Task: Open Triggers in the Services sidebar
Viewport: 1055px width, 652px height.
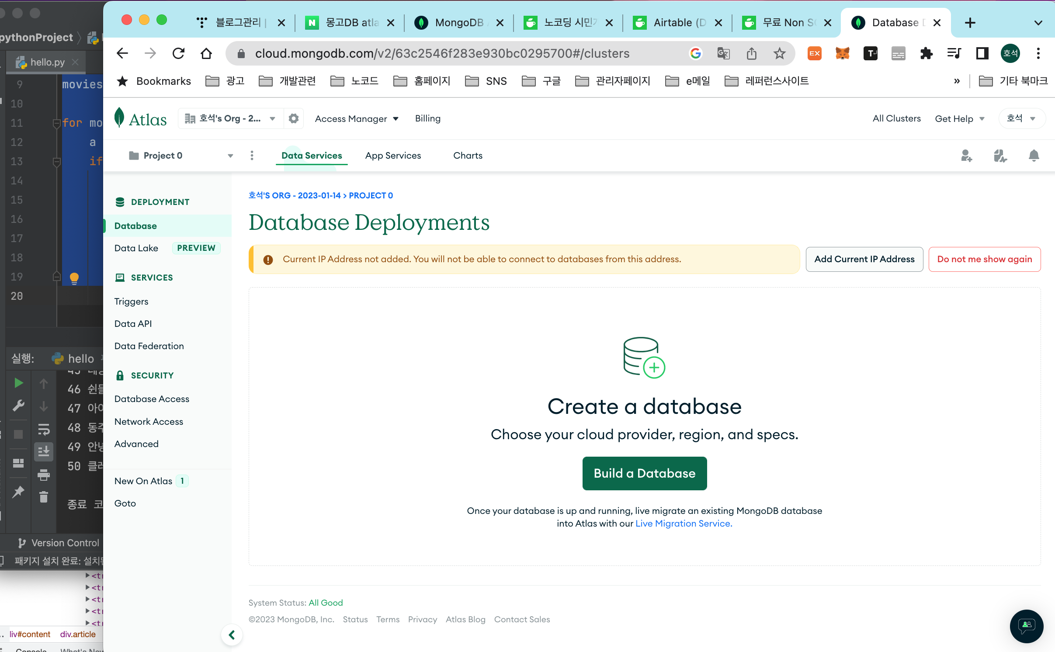Action: click(131, 302)
